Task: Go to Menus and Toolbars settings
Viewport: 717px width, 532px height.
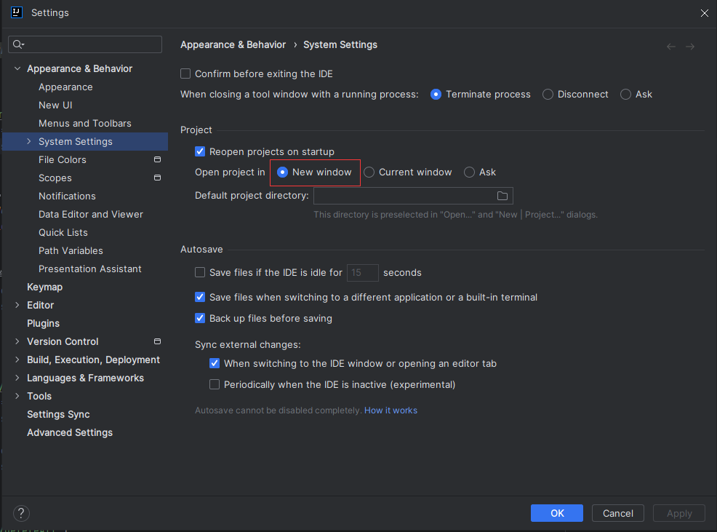Action: coord(85,123)
